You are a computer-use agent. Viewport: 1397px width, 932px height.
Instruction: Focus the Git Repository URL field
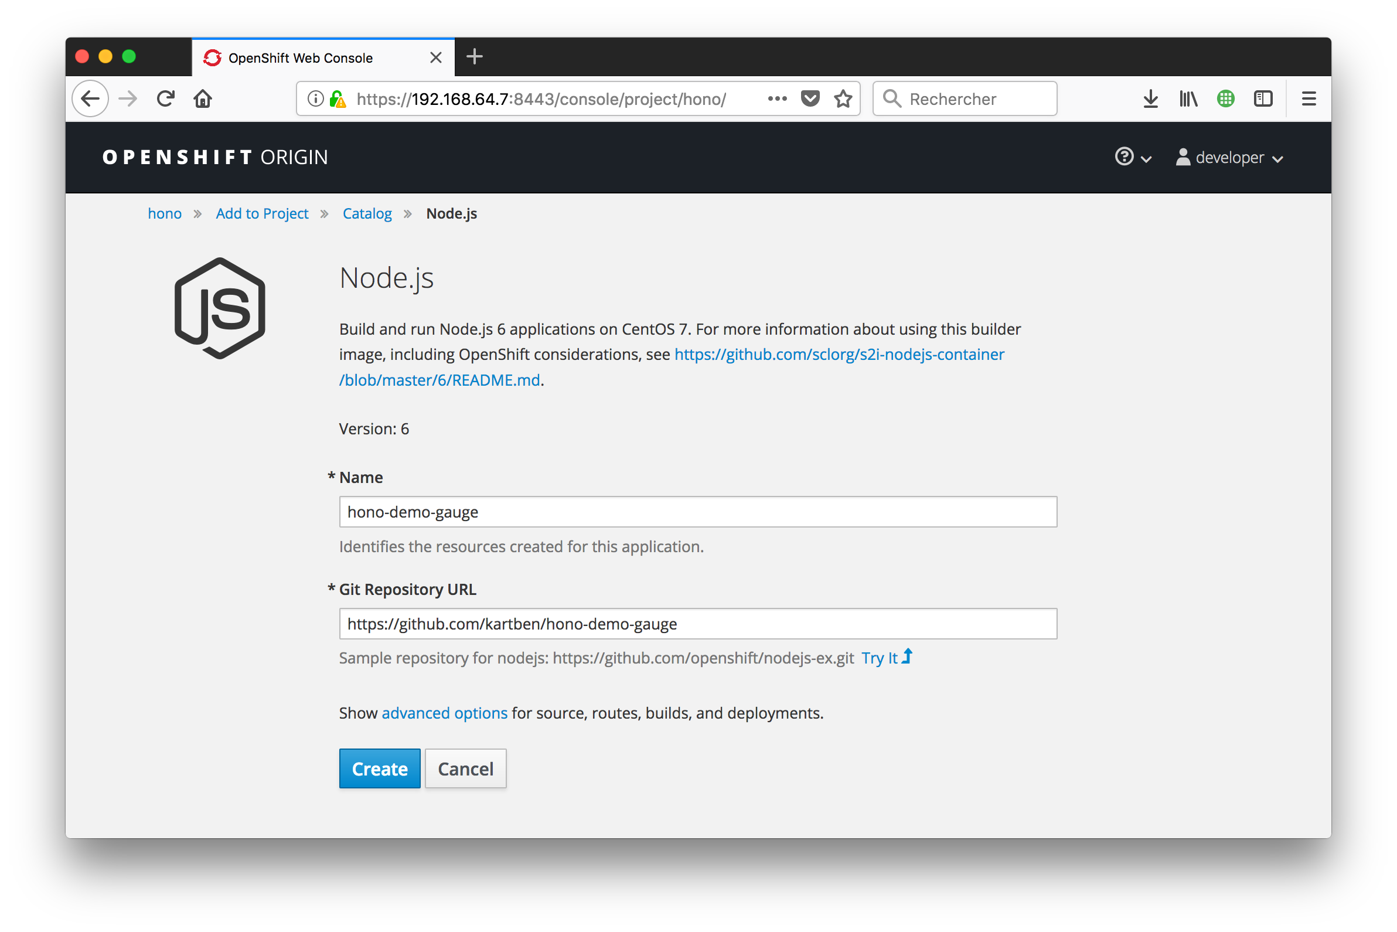pos(697,624)
